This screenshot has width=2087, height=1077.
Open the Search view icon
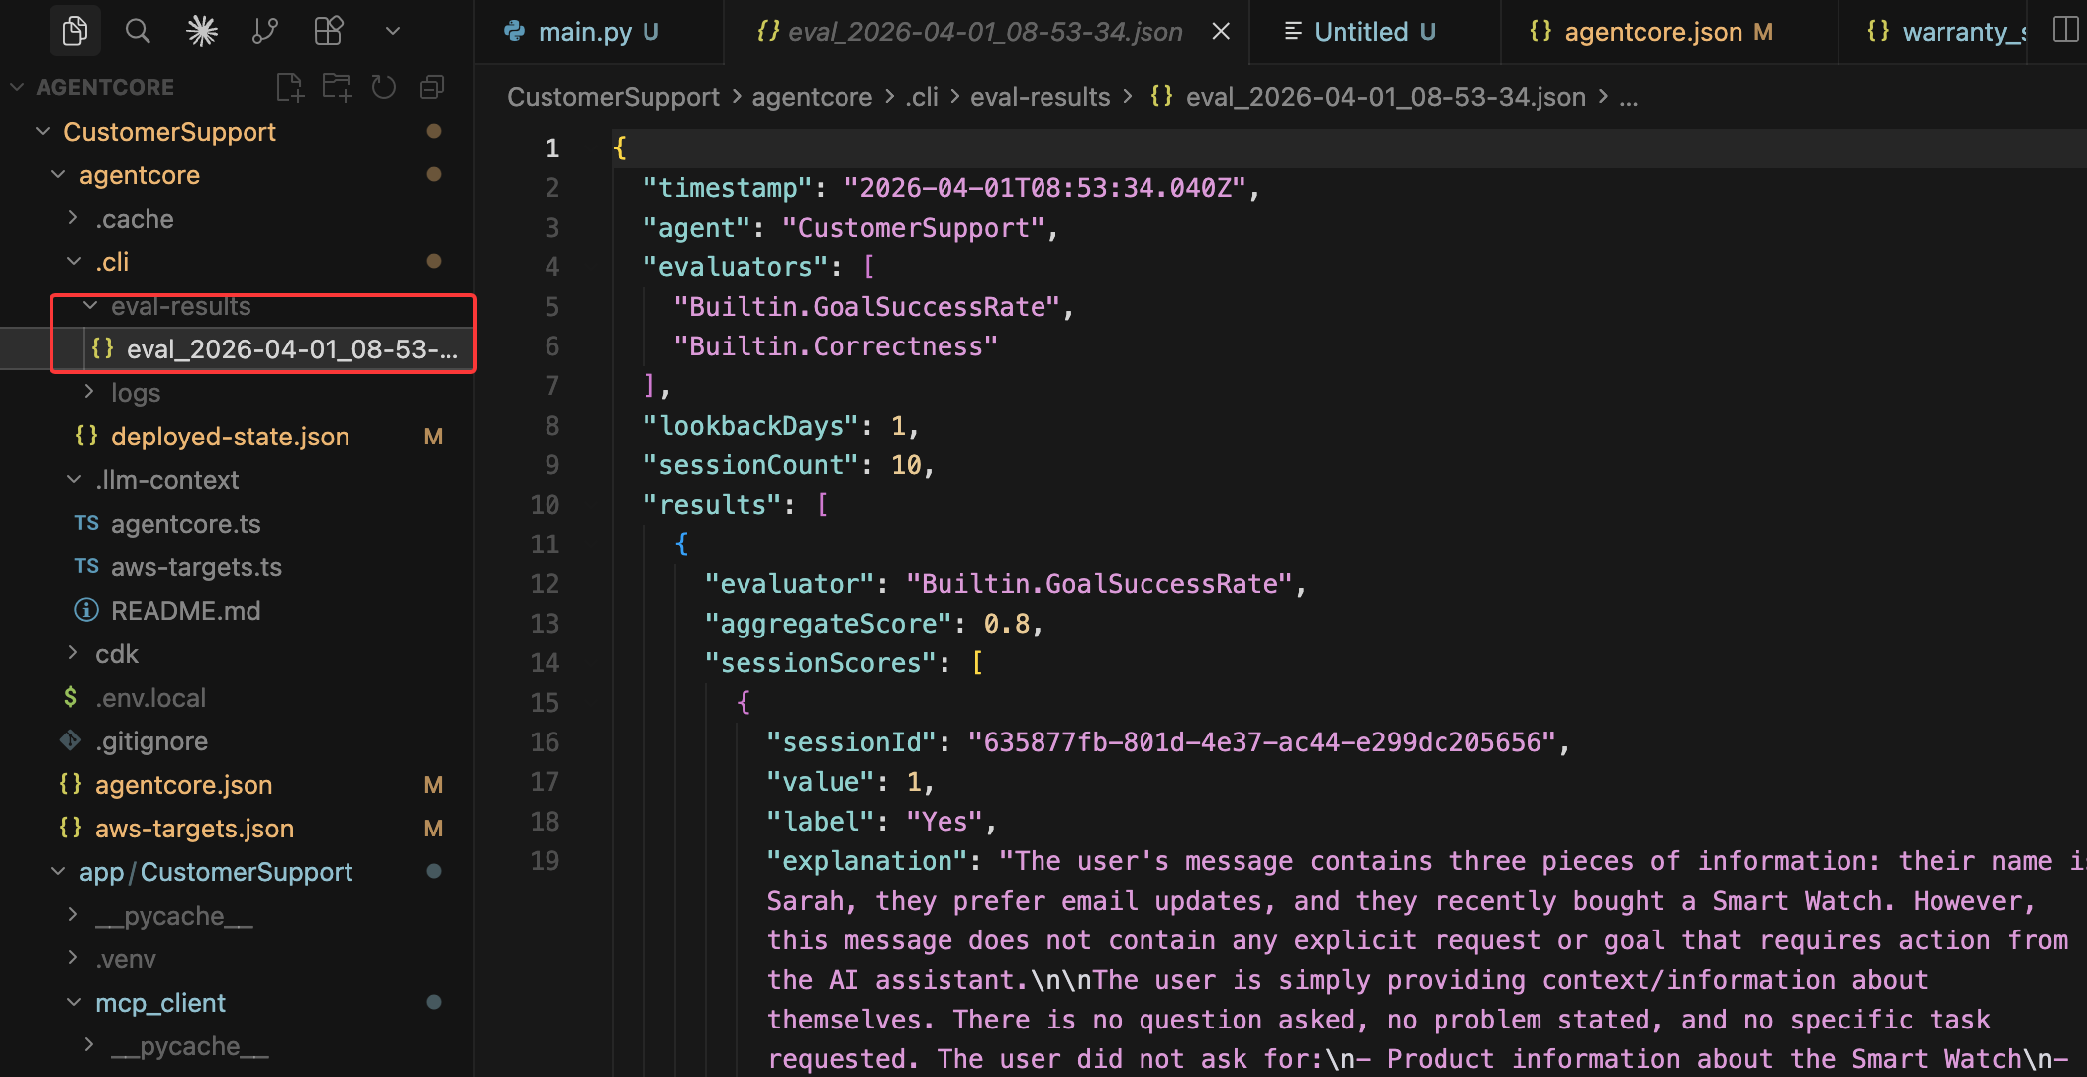[138, 32]
